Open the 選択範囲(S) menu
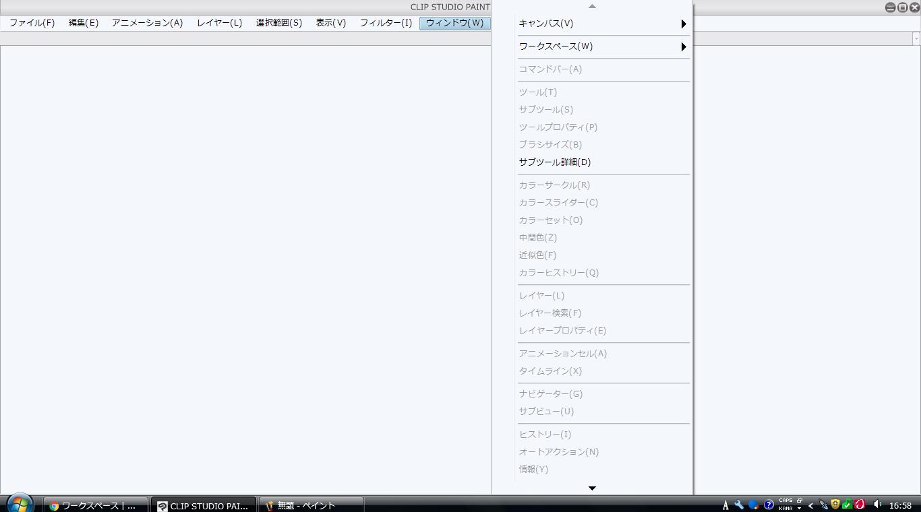The height and width of the screenshot is (512, 921). (278, 23)
